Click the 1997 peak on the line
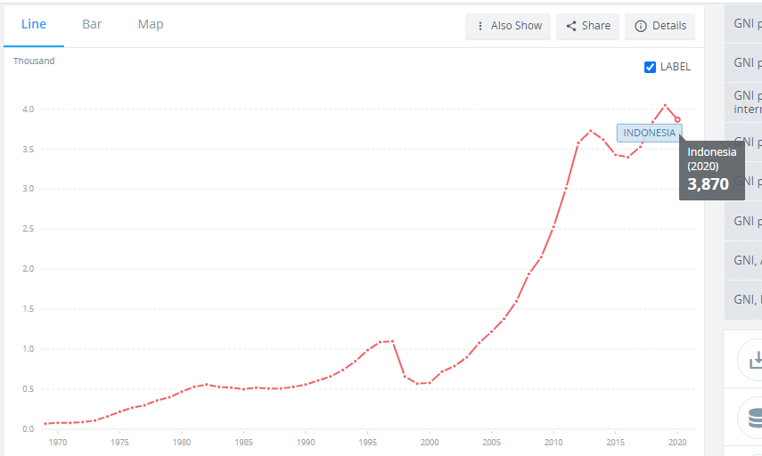The image size is (762, 456). point(392,341)
